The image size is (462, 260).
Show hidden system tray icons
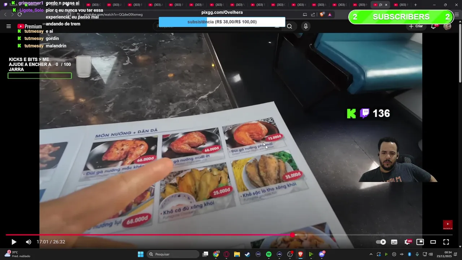point(371,254)
